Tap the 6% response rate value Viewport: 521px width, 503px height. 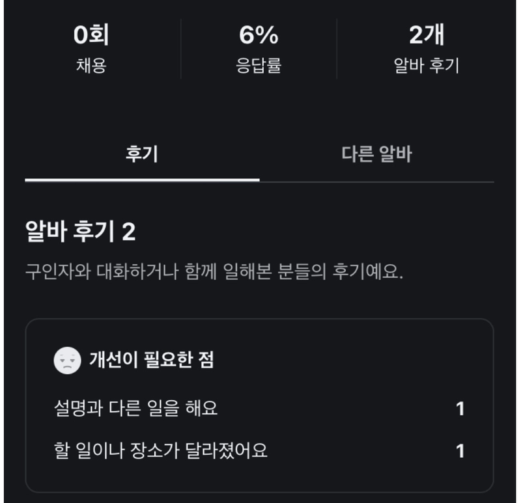(259, 34)
